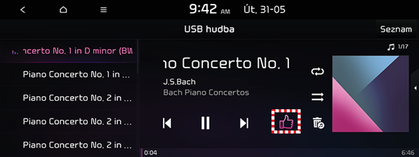Expand the side panel arrow at right edge
Viewport: 419px width, 157px height.
click(x=415, y=88)
